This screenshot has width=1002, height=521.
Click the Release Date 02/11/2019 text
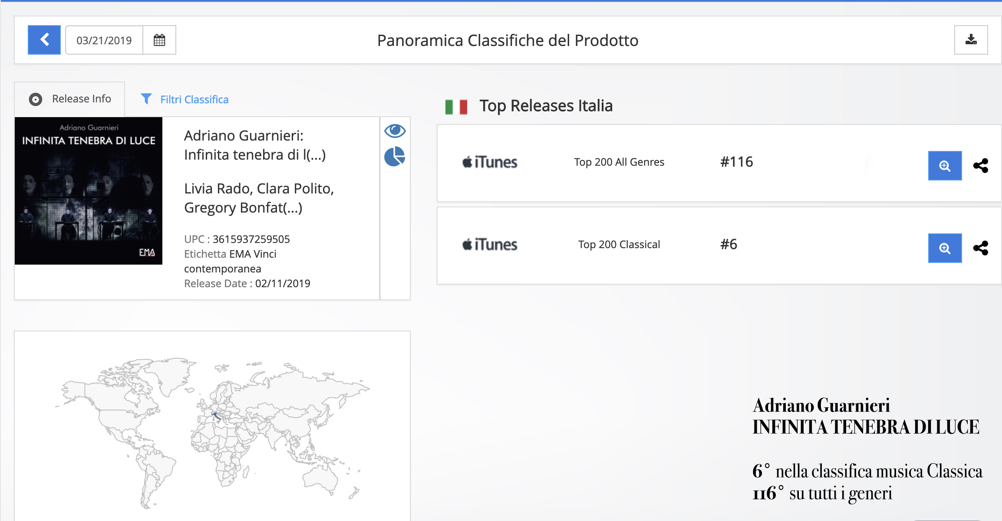click(x=247, y=283)
